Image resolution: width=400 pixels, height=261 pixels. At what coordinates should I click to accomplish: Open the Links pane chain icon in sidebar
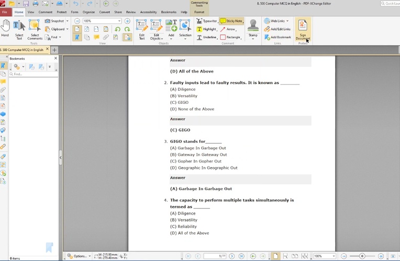tap(3, 147)
